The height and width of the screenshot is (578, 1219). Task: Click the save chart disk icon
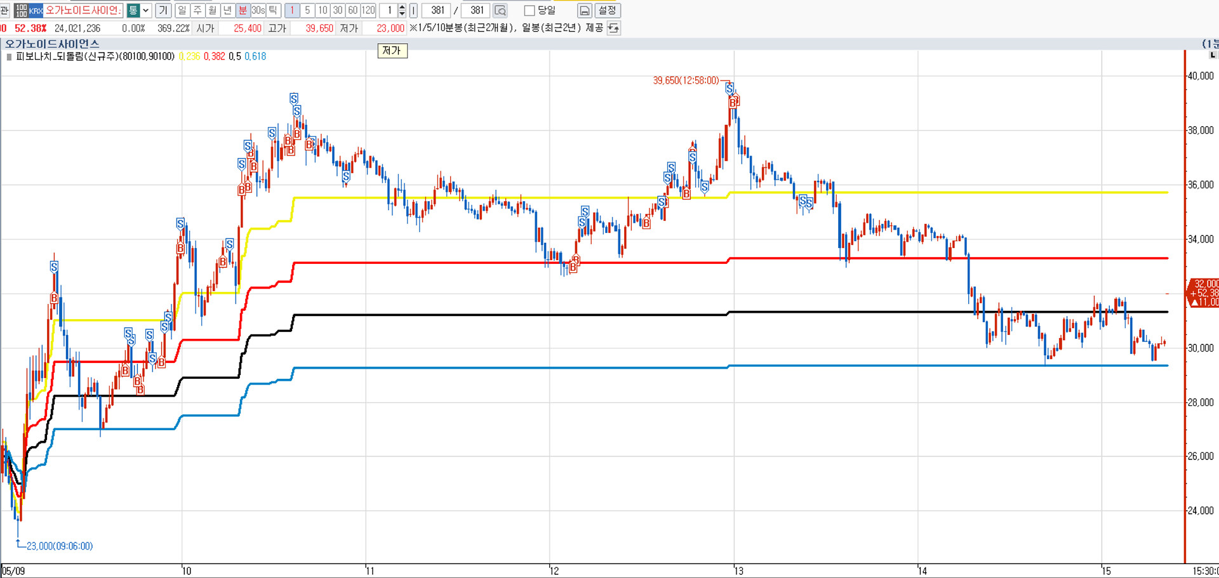coord(585,10)
